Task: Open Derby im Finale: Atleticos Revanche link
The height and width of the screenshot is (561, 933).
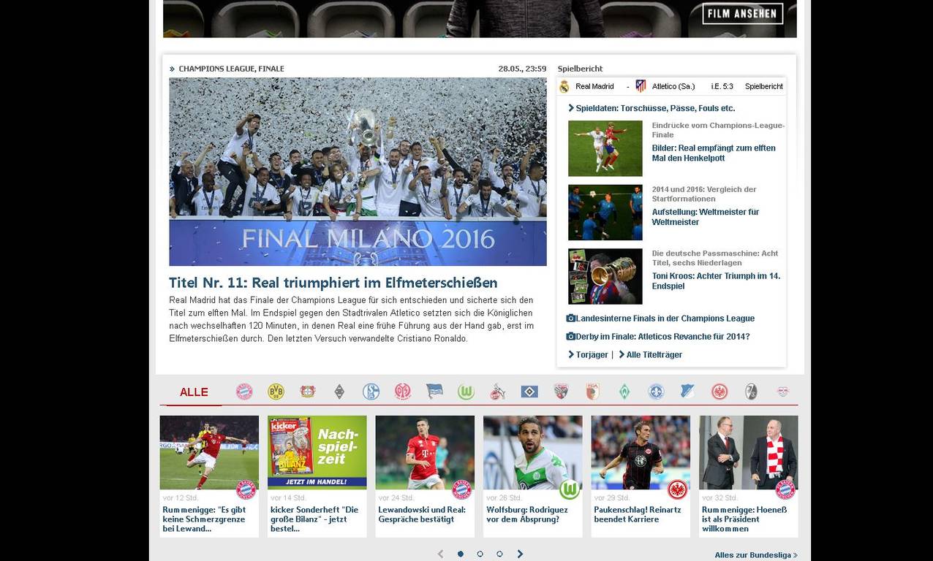Action: coord(662,337)
